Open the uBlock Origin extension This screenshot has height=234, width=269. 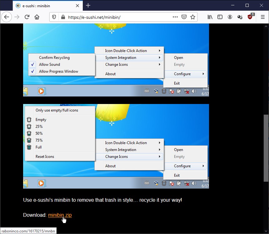[x=250, y=17]
